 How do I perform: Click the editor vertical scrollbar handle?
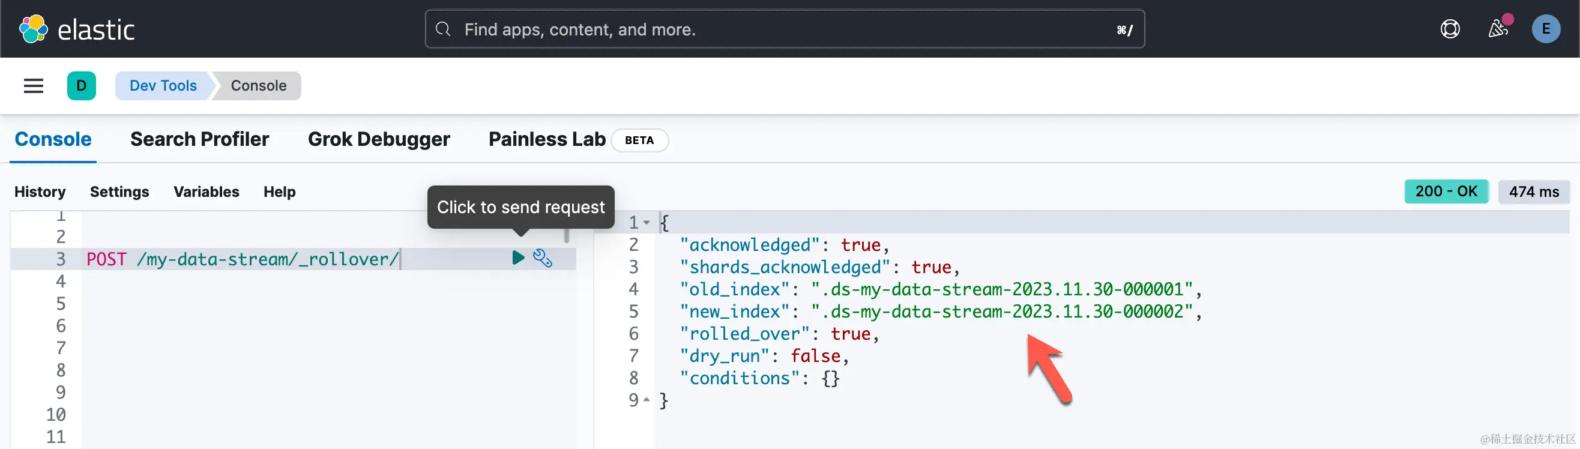click(567, 235)
